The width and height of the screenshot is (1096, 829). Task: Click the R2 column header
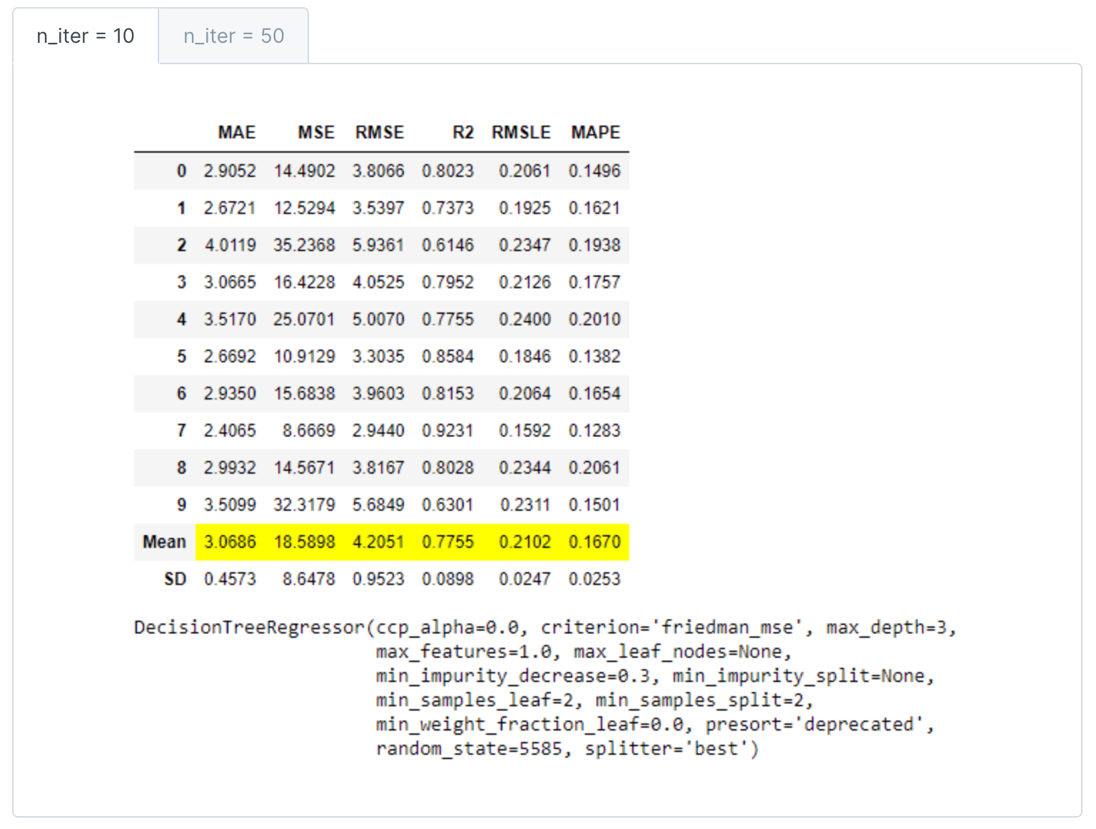[x=462, y=133]
